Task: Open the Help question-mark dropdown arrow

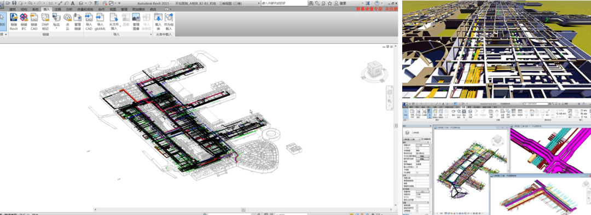Action: (383, 3)
